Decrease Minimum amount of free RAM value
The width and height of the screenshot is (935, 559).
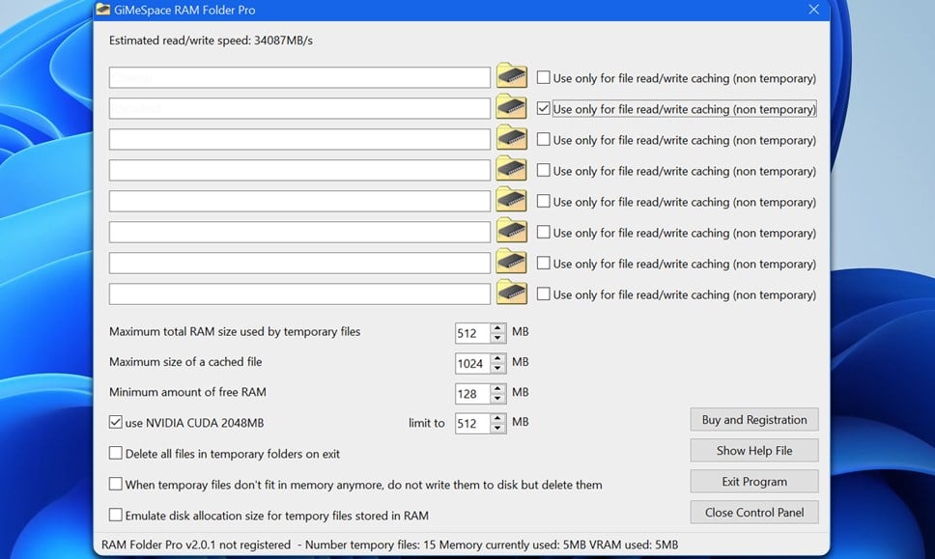point(497,399)
